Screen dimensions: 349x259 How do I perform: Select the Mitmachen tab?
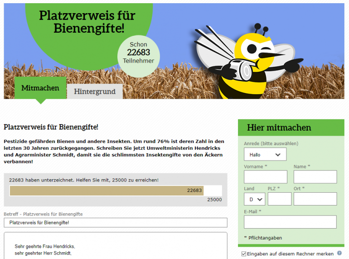coord(40,88)
